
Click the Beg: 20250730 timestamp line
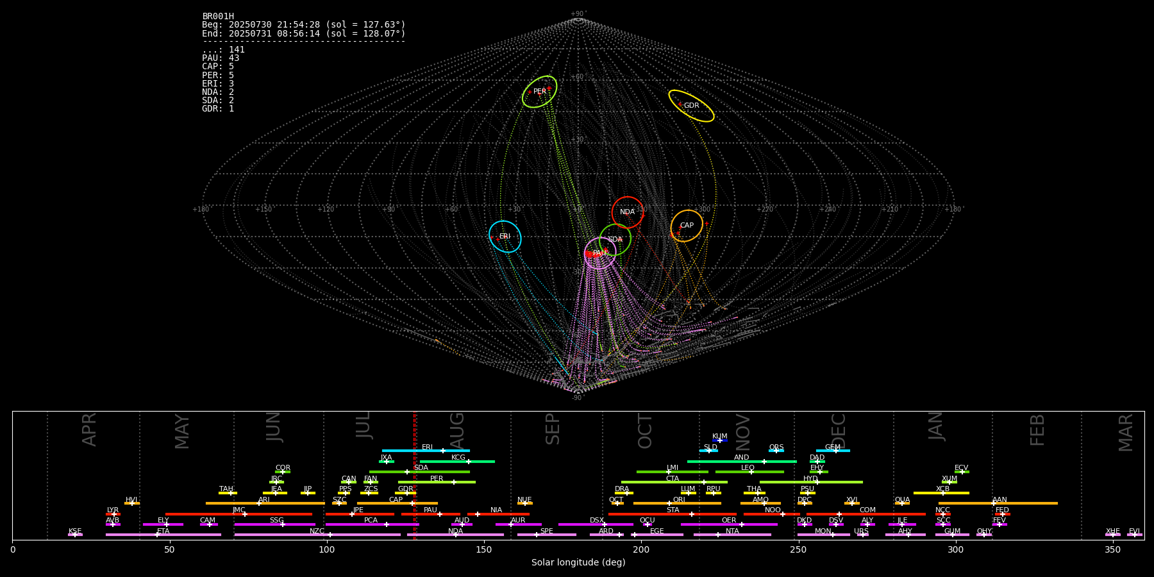(304, 24)
